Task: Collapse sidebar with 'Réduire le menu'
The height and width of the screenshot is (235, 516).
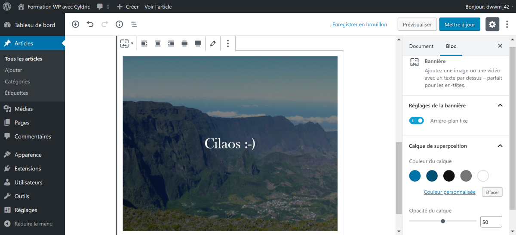Action: tap(32, 224)
